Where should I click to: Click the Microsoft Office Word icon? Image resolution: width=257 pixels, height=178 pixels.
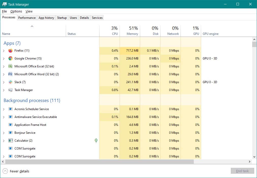(x=10, y=74)
